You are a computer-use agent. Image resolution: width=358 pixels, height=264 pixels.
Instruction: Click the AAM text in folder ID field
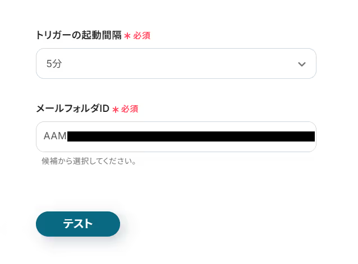pos(55,136)
